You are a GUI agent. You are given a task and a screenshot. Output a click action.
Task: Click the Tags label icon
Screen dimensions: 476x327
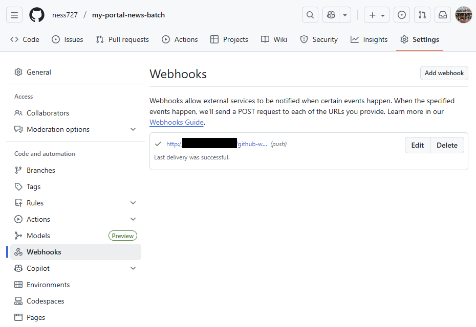click(x=18, y=186)
